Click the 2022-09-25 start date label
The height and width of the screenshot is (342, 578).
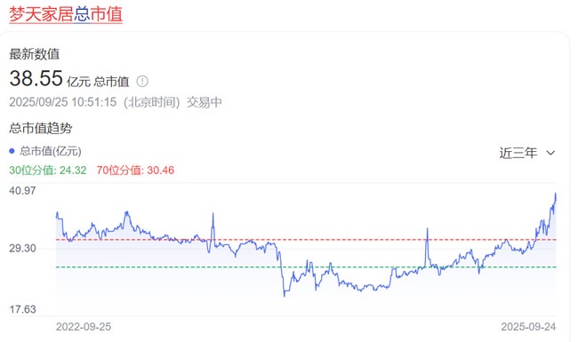coord(84,327)
